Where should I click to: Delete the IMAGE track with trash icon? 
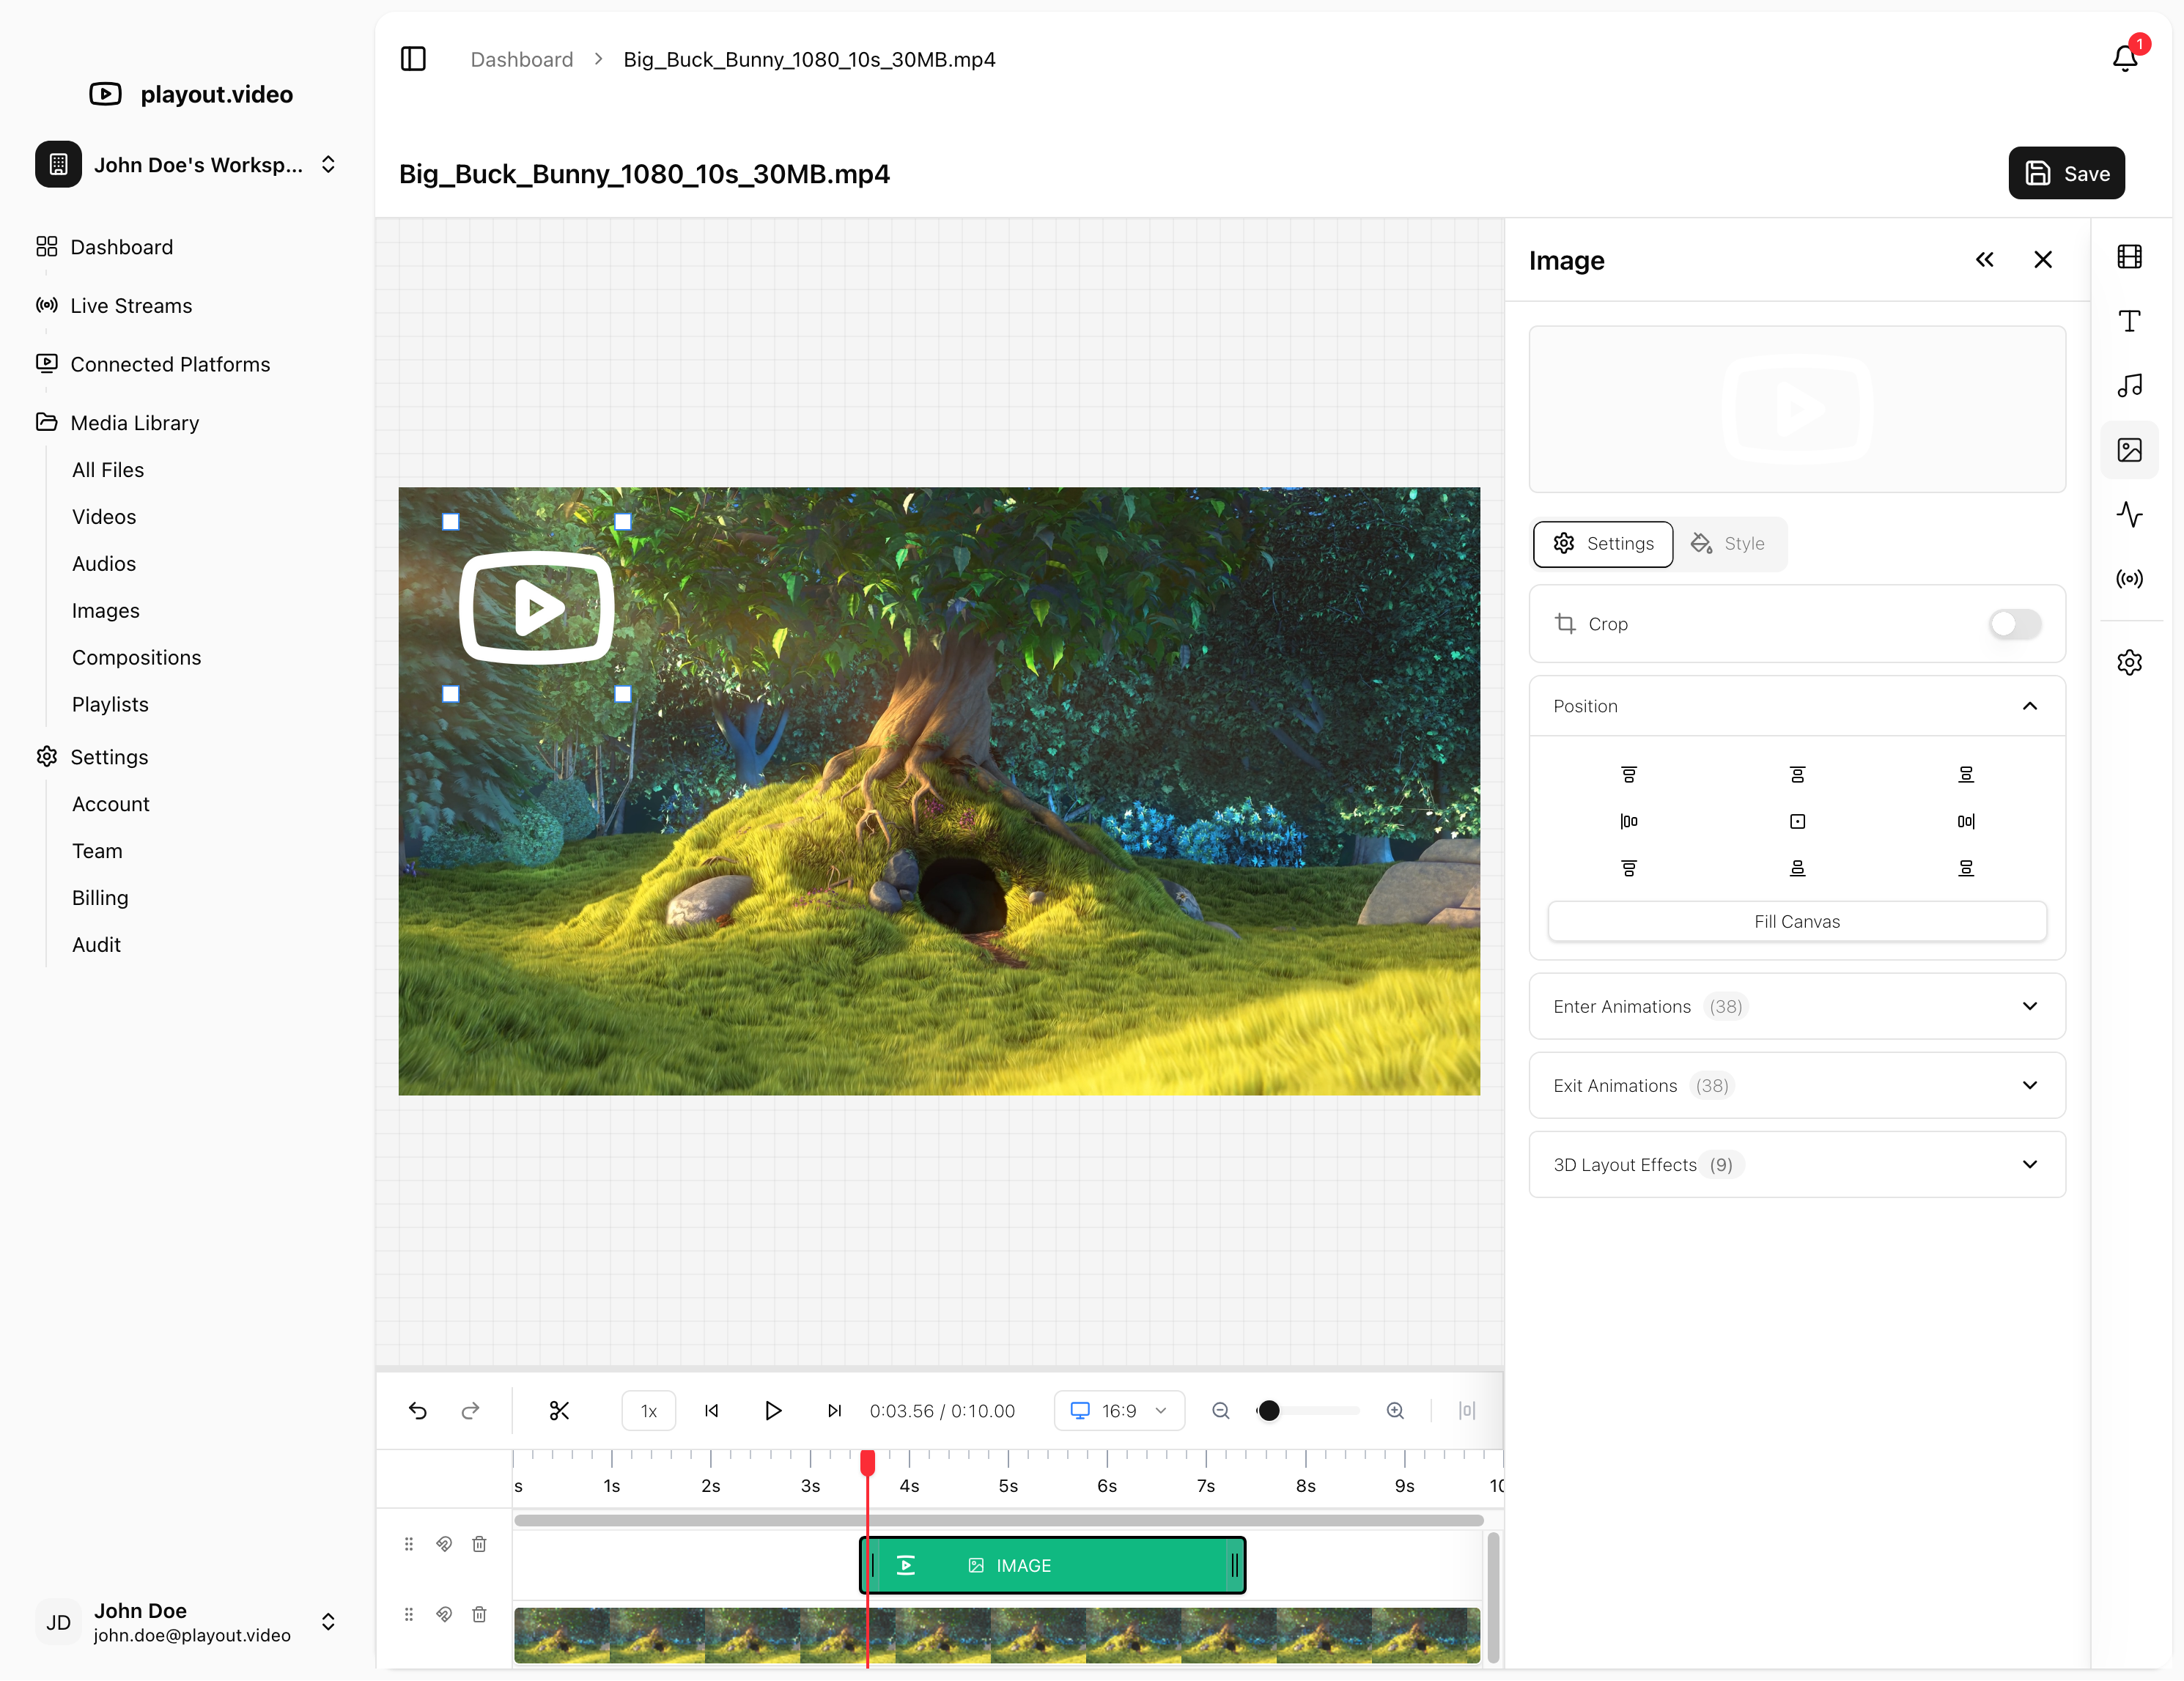click(x=479, y=1544)
